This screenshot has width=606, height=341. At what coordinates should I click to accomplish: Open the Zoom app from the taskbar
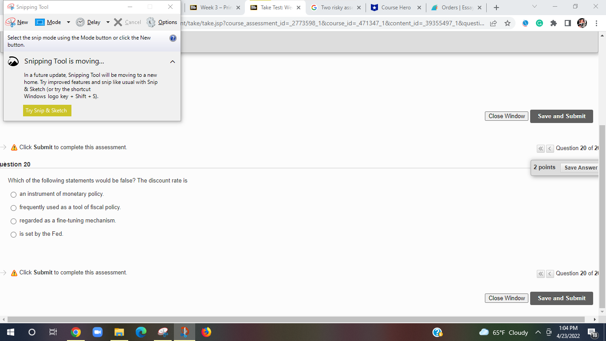(x=97, y=332)
